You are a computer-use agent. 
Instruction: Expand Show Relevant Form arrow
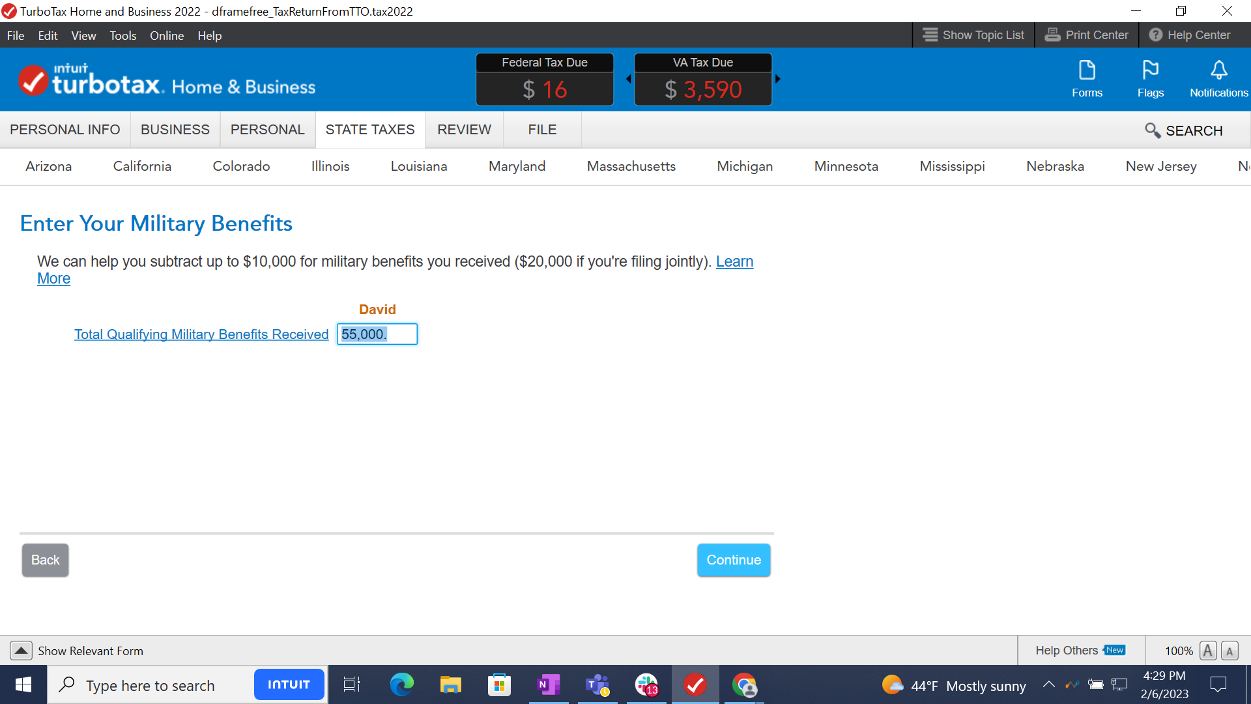(21, 651)
